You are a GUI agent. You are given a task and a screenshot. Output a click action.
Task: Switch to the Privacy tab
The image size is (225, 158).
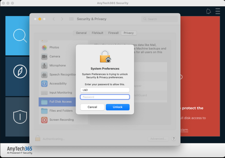(x=129, y=33)
